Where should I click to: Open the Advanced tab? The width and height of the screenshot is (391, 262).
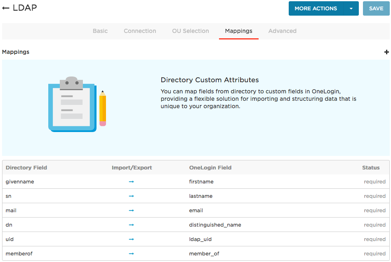[282, 31]
